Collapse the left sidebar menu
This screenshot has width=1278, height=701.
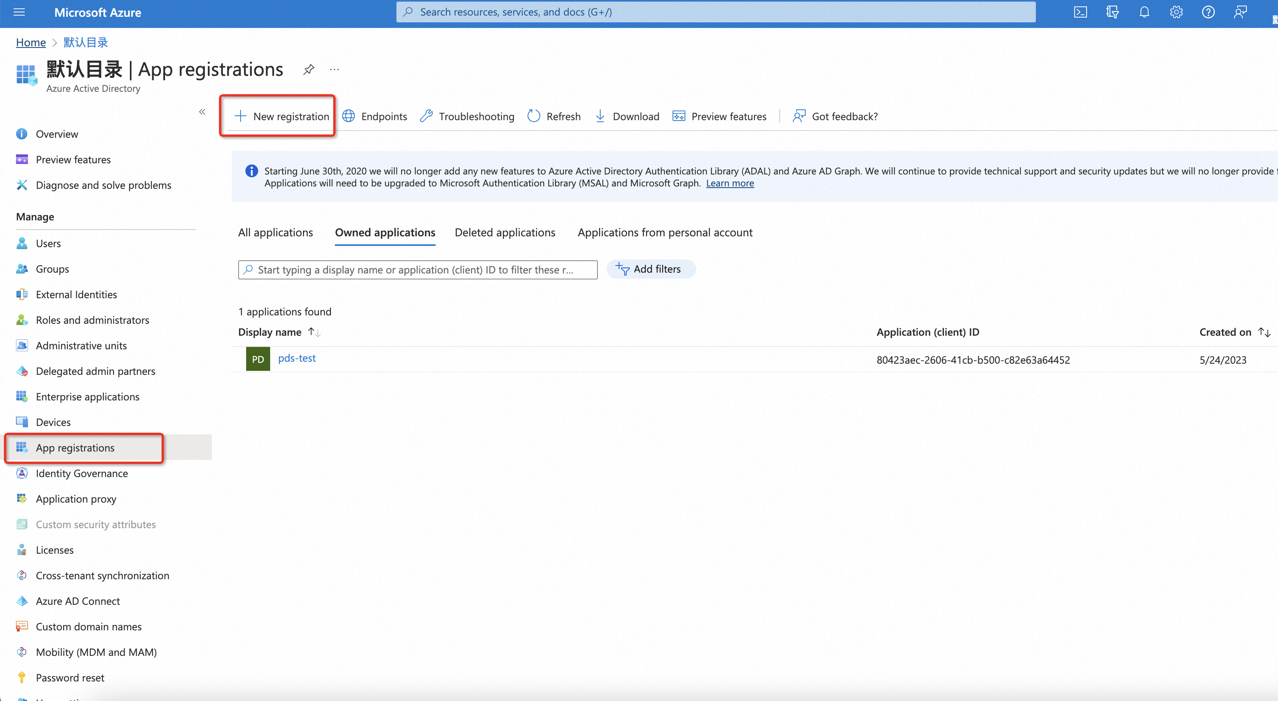point(202,111)
